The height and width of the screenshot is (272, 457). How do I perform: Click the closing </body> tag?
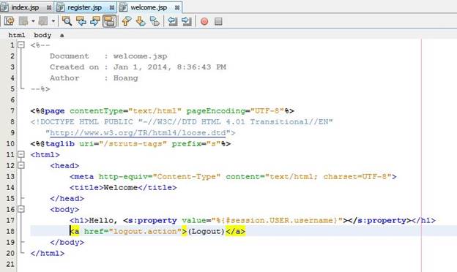coord(67,242)
